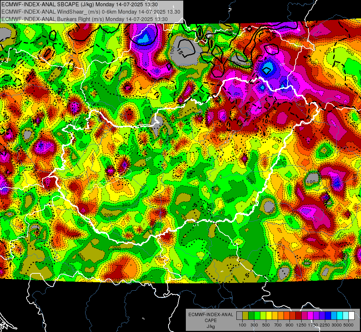Viewport: 361px width, 332px height.
Task: Click the 900 tick label in legend
Action: [289, 325]
